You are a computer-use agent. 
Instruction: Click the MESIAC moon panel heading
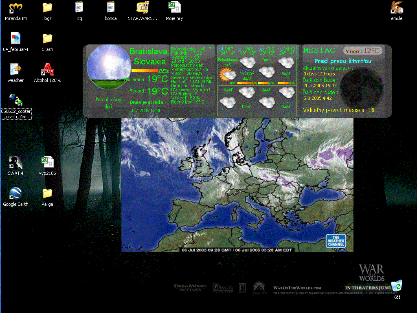coord(319,50)
